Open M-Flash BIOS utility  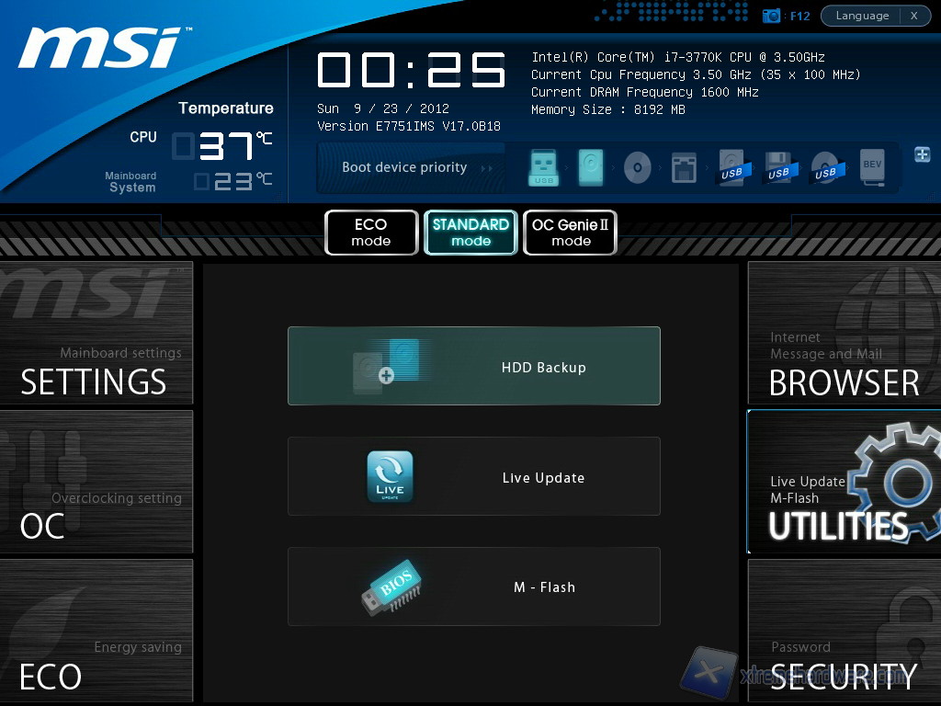point(473,586)
